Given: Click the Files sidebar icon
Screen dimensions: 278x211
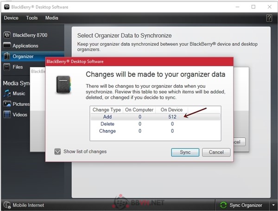Looking at the screenshot, I should pyautogui.click(x=7, y=67).
